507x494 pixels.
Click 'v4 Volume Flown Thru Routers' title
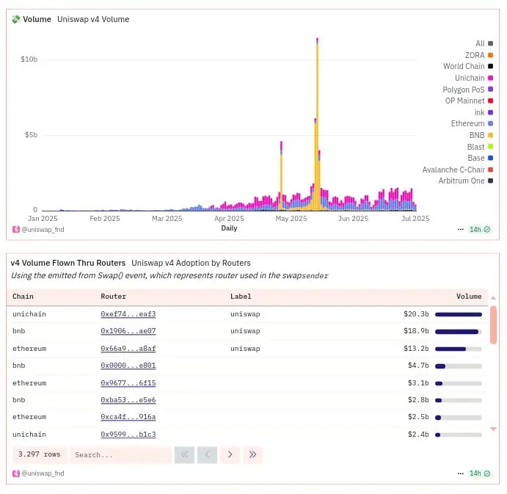(68, 263)
